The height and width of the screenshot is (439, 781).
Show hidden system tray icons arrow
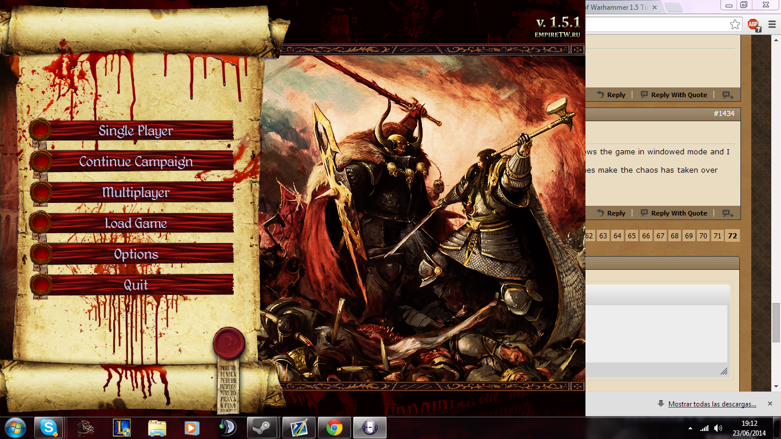(690, 428)
